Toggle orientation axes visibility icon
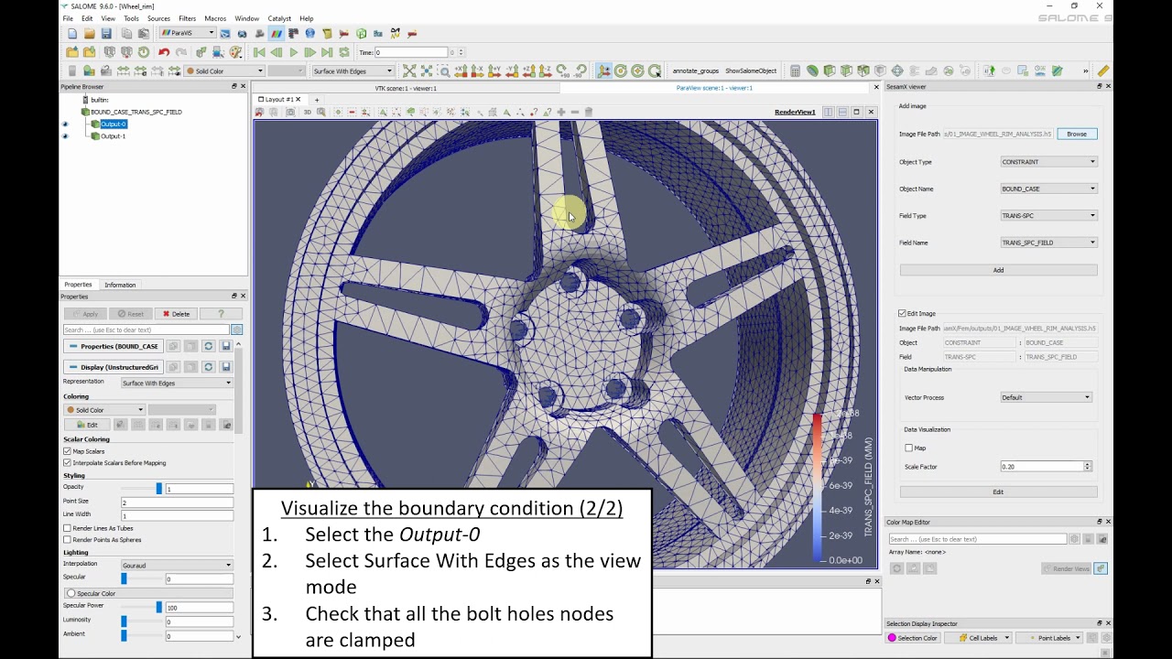The height and width of the screenshot is (659, 1172). click(x=604, y=70)
